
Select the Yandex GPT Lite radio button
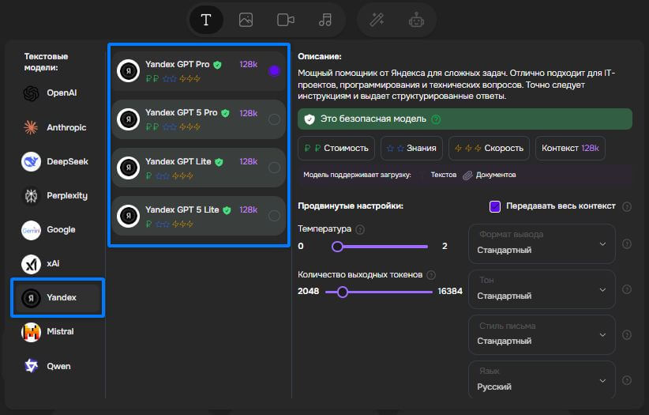tap(274, 168)
